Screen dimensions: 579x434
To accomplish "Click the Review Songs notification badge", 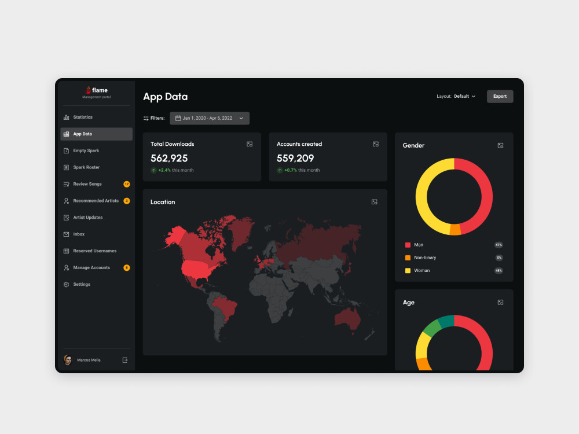I will coord(127,184).
